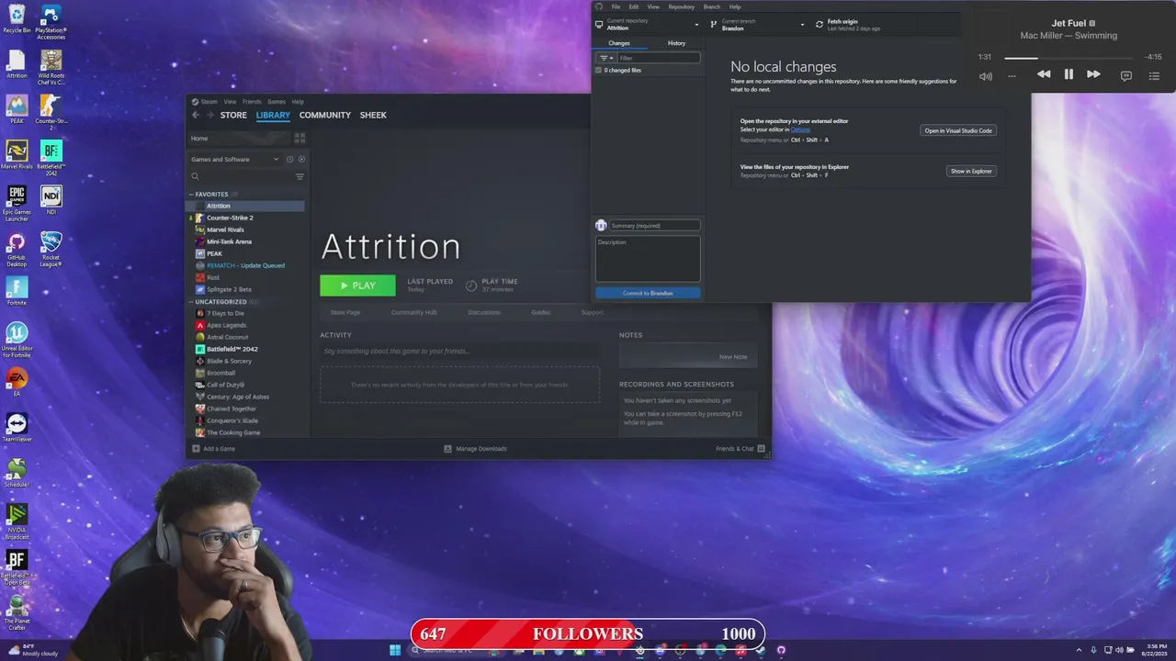Skip to the previous track

(1044, 74)
